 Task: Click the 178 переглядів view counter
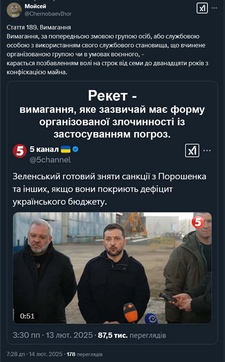[85, 354]
